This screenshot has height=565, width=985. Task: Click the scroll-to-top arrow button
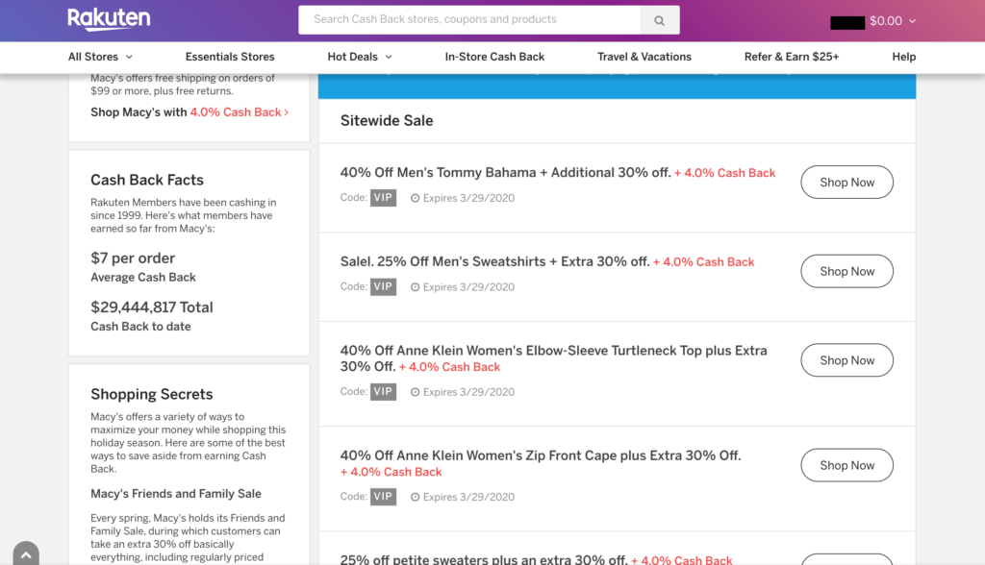[x=26, y=554]
